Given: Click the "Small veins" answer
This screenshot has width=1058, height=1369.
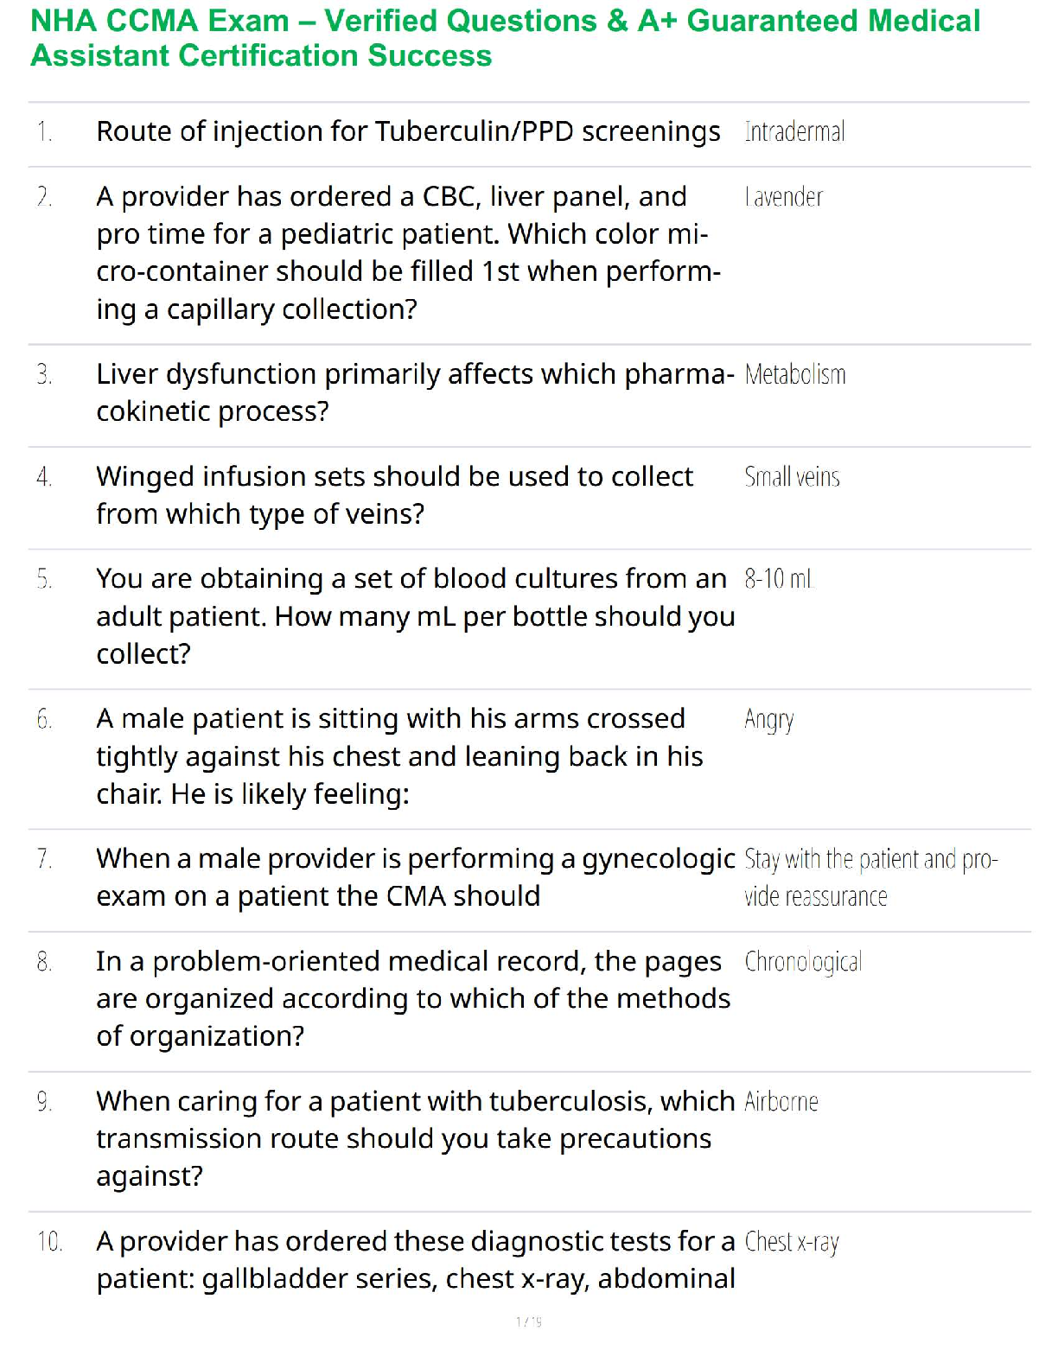Looking at the screenshot, I should pyautogui.click(x=792, y=477).
